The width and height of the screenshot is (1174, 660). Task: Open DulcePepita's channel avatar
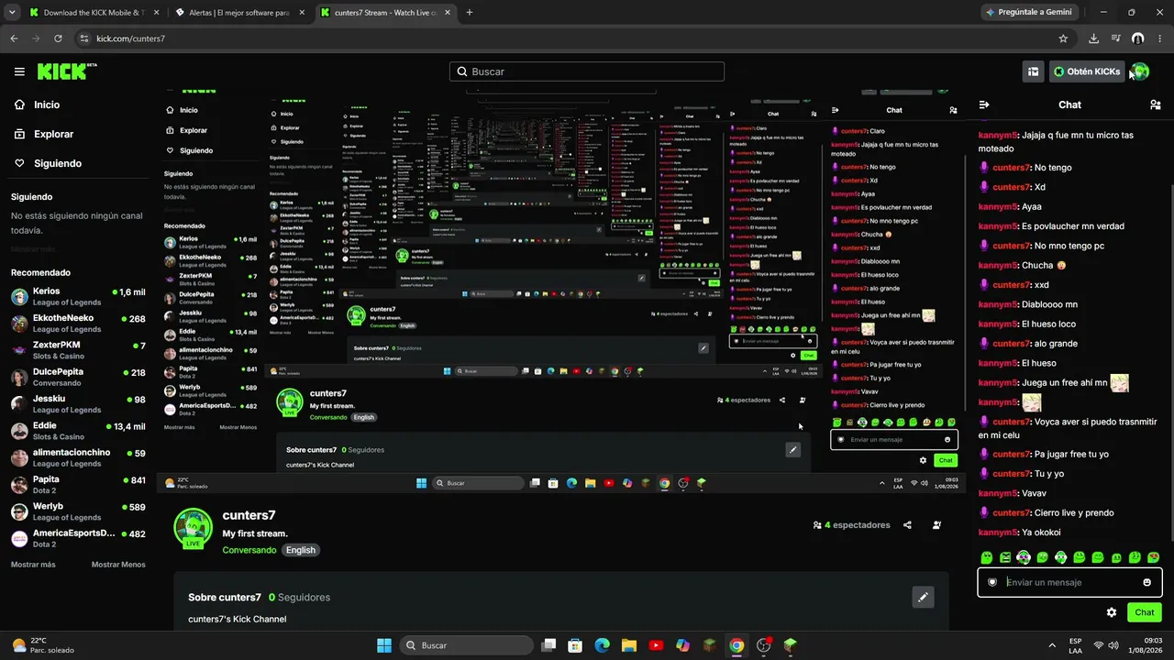(x=19, y=377)
